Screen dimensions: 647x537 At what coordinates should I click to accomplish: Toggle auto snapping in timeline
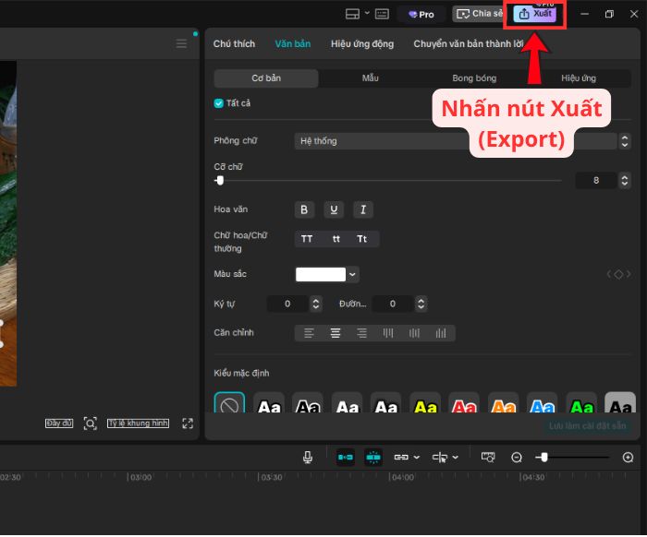pyautogui.click(x=373, y=457)
